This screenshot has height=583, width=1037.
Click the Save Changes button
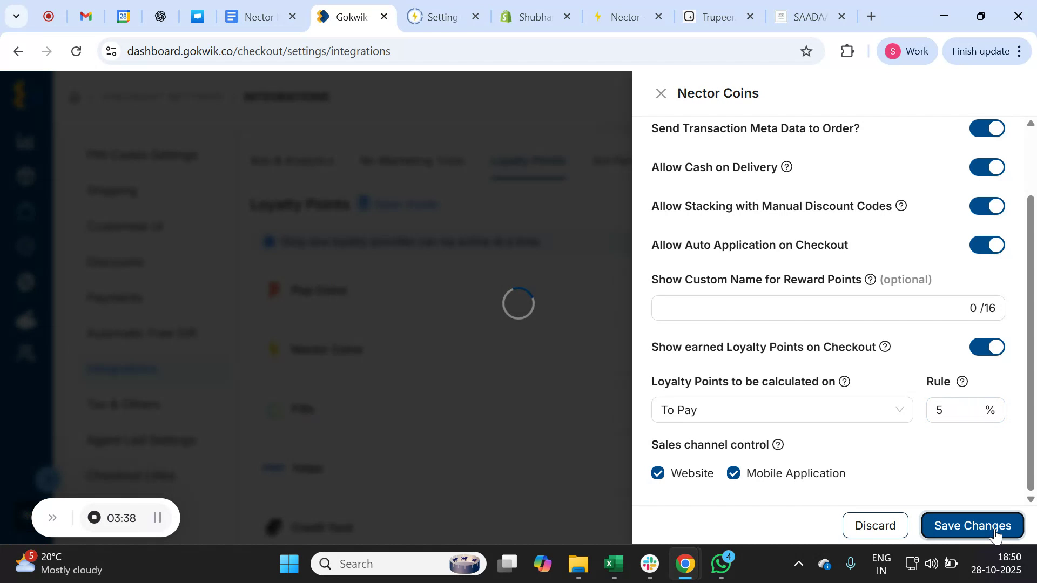point(972,525)
